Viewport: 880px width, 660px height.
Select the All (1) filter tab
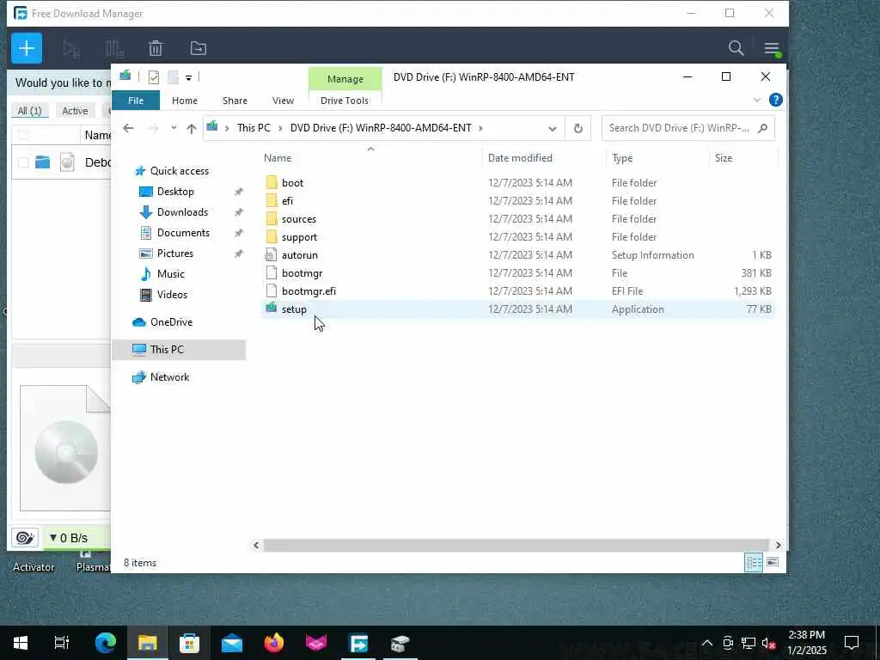(x=30, y=111)
